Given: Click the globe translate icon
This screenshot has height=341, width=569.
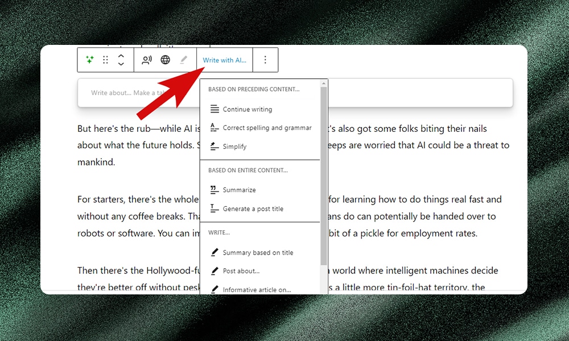Looking at the screenshot, I should coord(166,60).
